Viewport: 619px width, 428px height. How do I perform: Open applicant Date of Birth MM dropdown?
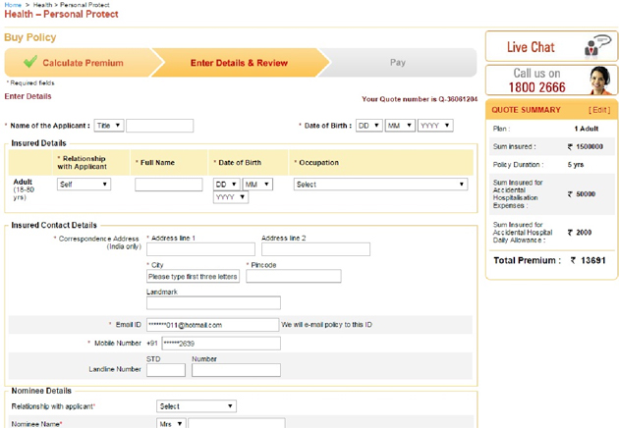[x=400, y=126]
